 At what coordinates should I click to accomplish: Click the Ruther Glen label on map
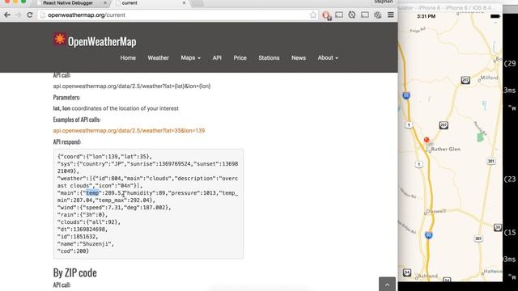coord(445,149)
